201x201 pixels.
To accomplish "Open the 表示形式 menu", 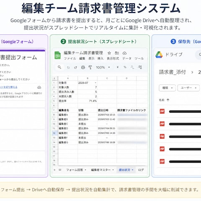I will (x=113, y=59).
